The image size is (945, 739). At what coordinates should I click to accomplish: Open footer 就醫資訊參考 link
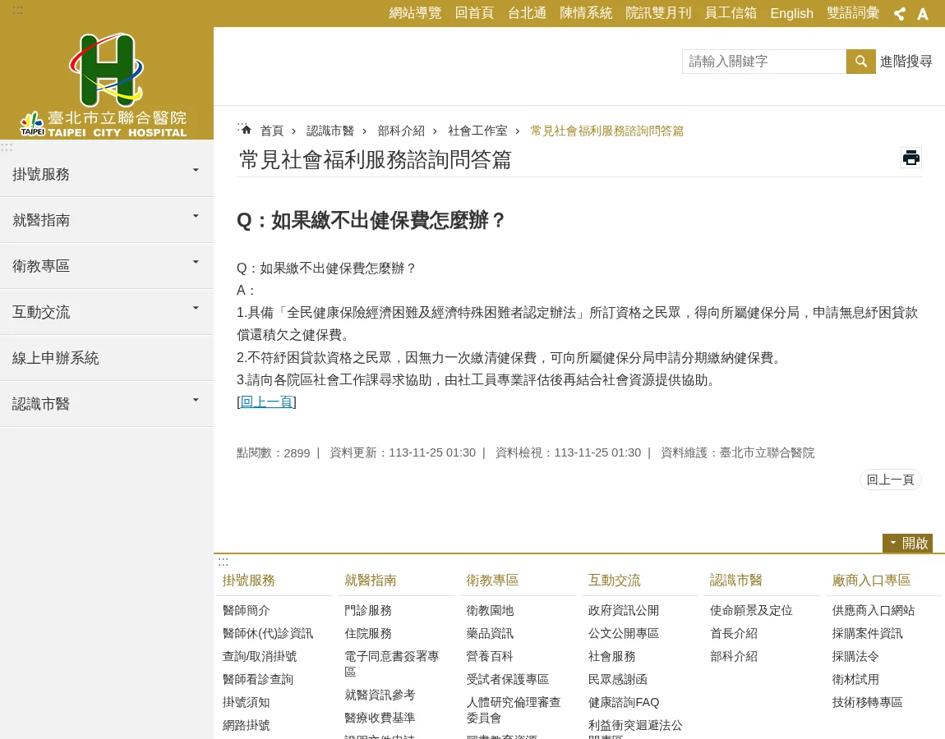click(380, 695)
